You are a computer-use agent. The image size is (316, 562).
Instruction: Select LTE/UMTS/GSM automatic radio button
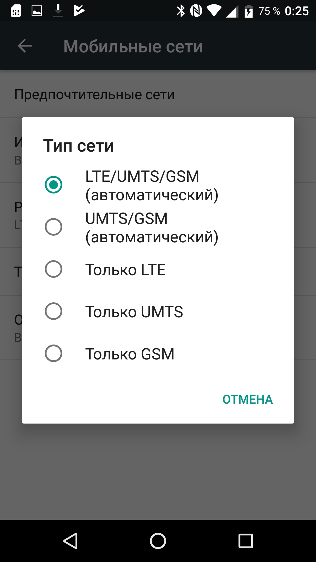coord(54,185)
